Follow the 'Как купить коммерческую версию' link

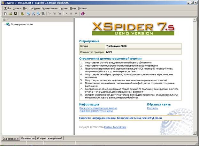click(98, 108)
